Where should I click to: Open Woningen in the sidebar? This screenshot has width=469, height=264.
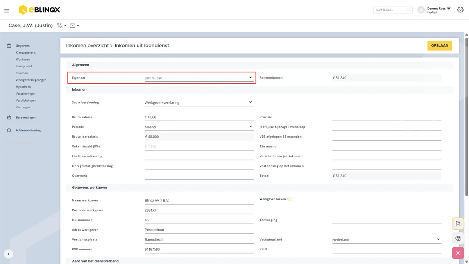click(x=23, y=59)
